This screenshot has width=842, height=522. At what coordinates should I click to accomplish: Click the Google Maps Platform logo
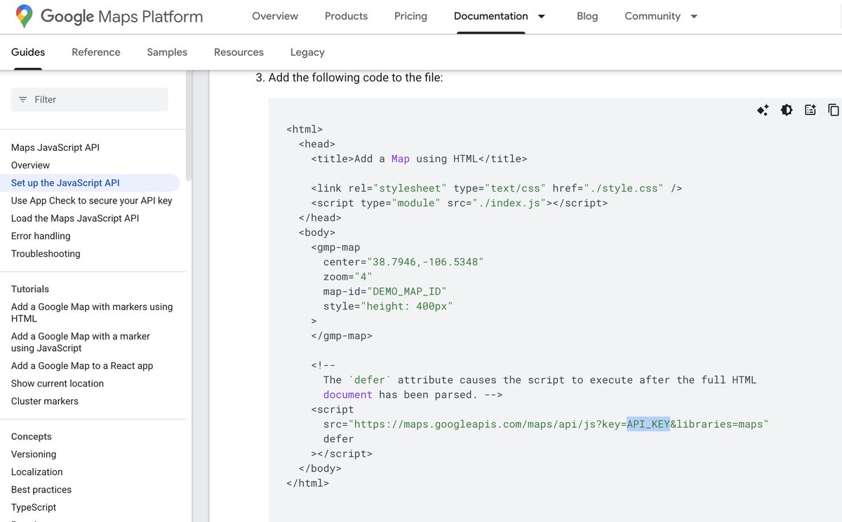(109, 16)
